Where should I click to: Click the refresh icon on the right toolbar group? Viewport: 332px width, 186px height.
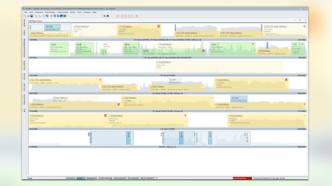tap(118, 15)
